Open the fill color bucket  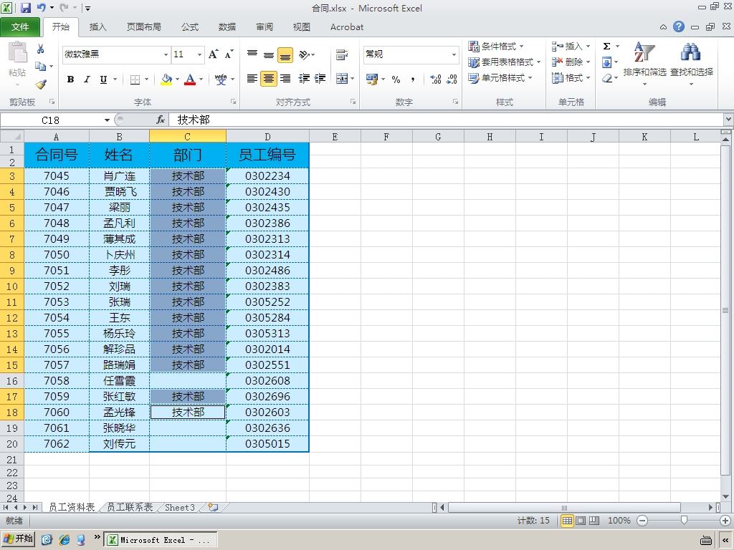pyautogui.click(x=166, y=79)
